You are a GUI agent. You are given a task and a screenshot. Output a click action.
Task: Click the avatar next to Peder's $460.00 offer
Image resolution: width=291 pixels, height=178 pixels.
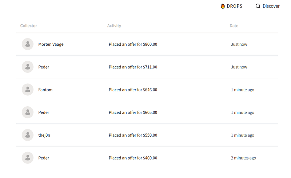point(28,158)
